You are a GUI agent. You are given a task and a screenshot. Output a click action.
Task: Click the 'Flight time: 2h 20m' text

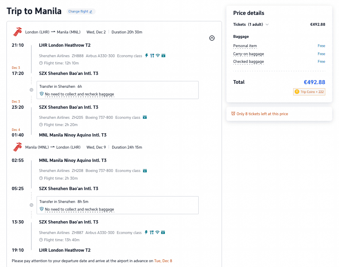point(61,125)
